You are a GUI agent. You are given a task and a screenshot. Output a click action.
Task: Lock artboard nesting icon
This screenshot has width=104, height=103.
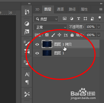66,35
